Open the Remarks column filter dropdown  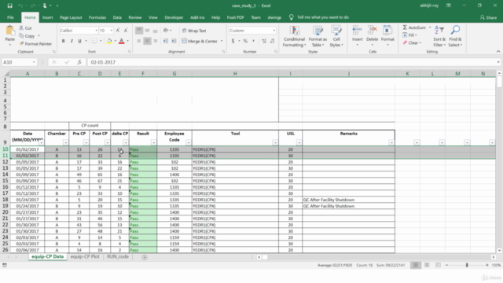[391, 143]
